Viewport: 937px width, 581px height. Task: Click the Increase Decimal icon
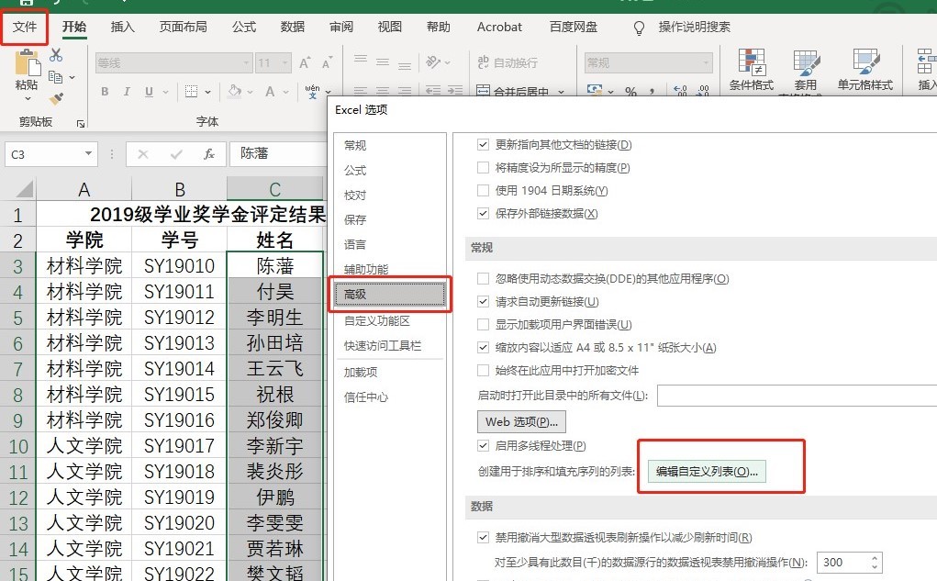tap(680, 91)
